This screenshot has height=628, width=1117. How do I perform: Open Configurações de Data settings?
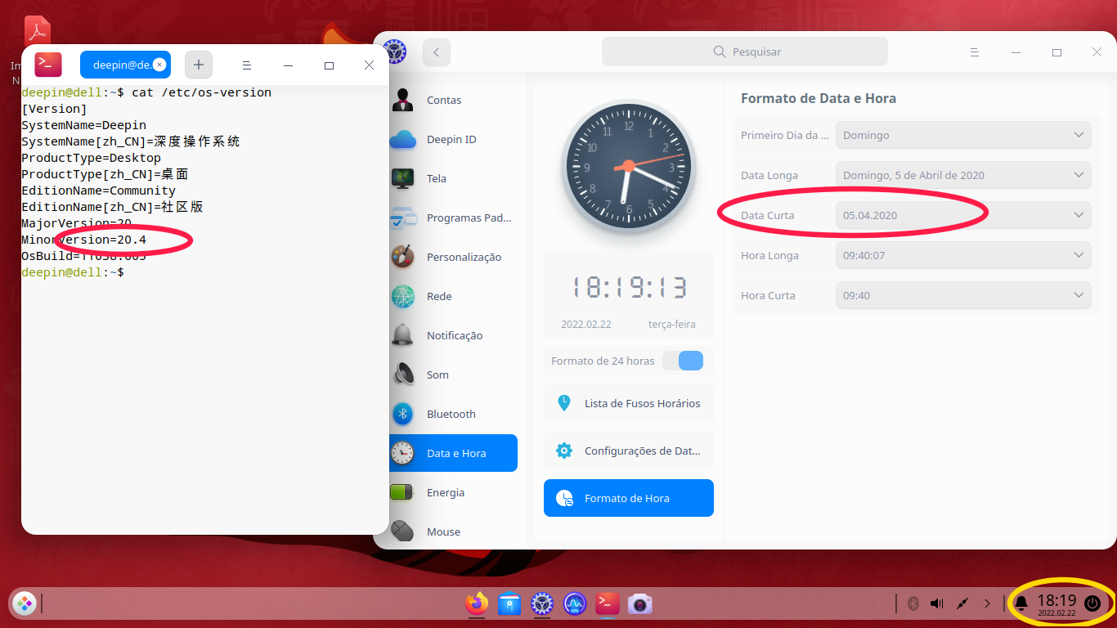click(x=629, y=451)
